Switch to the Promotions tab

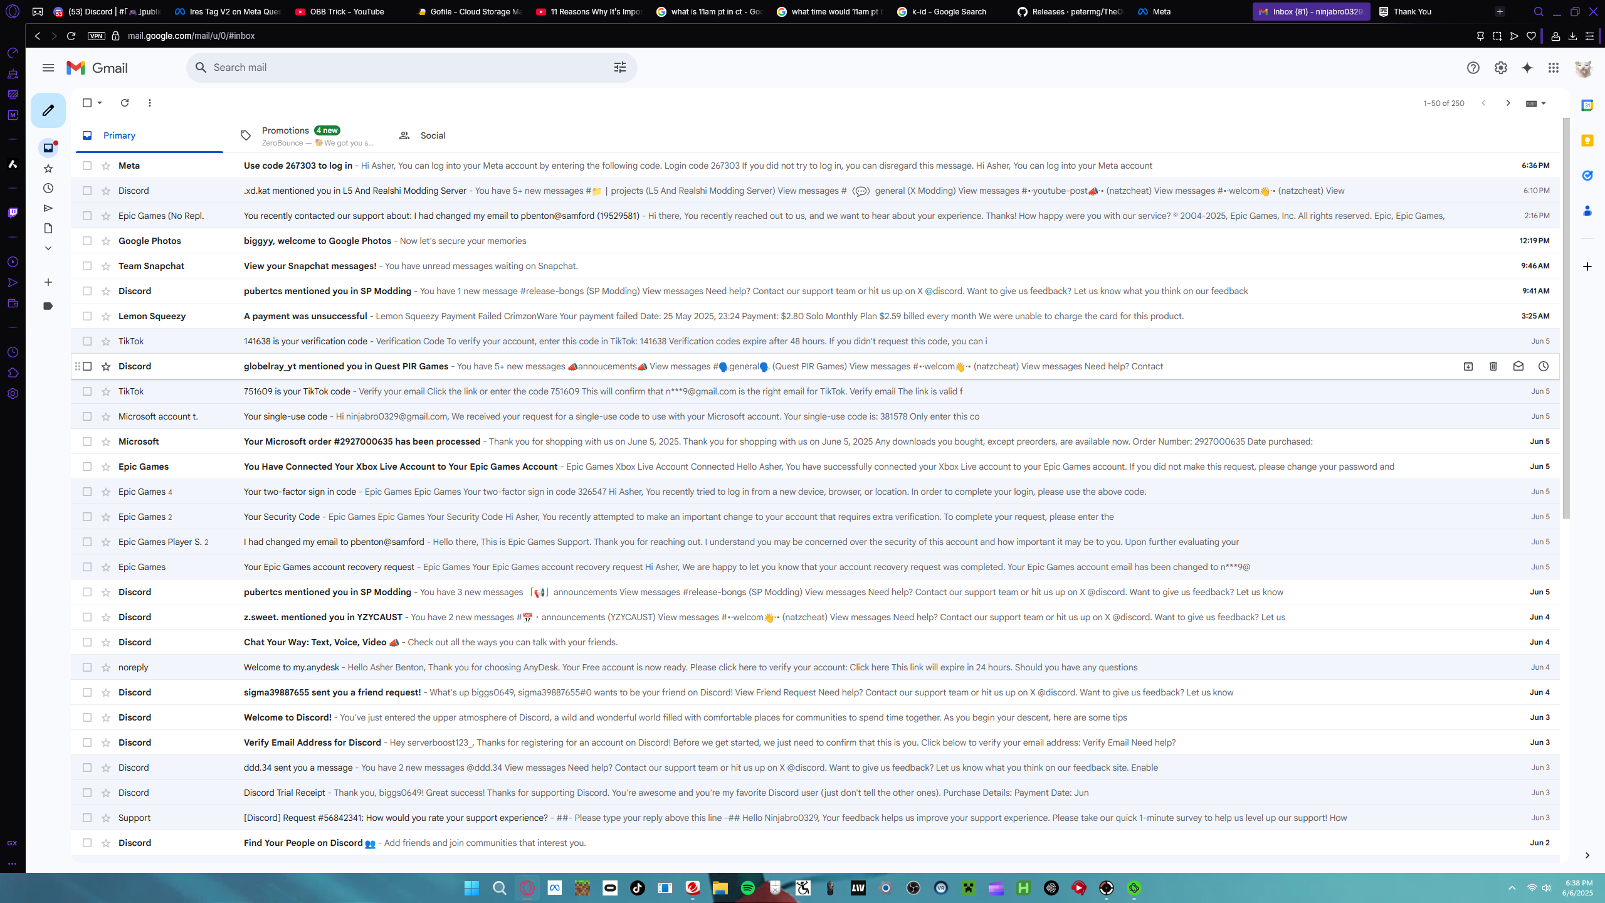point(307,135)
